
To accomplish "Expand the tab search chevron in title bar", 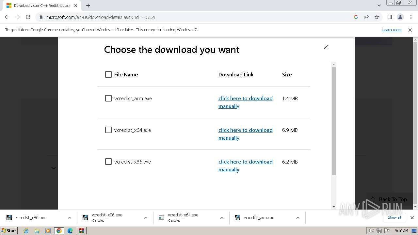I will click(x=379, y=6).
